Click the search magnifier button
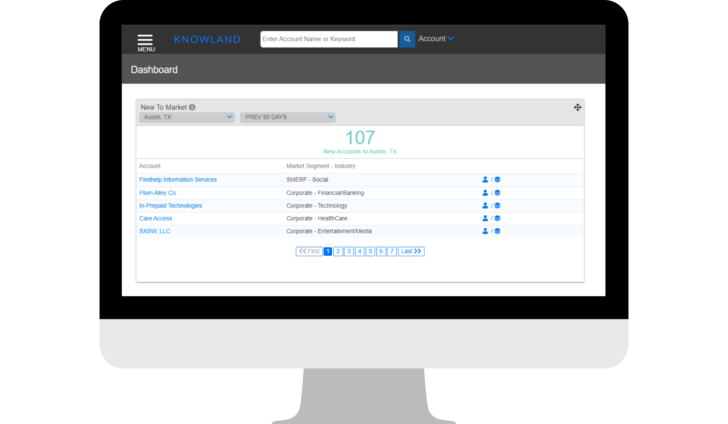The width and height of the screenshot is (728, 424). (407, 39)
